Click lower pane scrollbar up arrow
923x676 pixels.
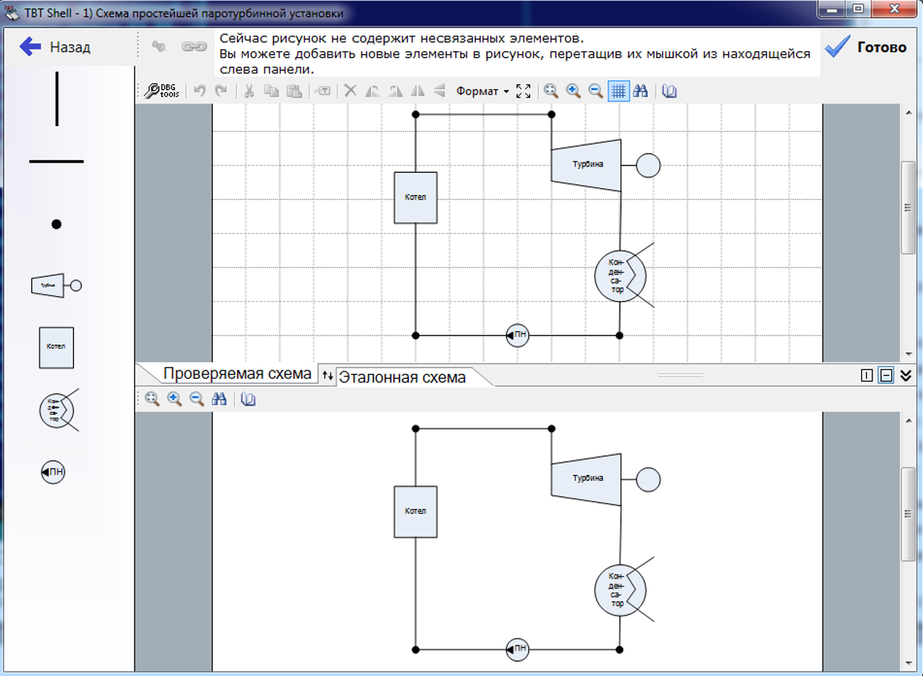(x=908, y=421)
